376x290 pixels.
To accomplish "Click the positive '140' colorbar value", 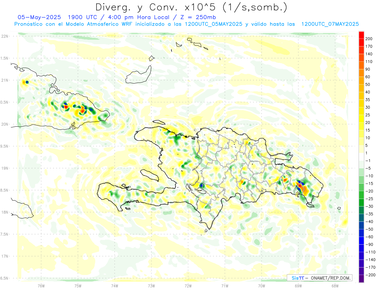I will [369, 54].
